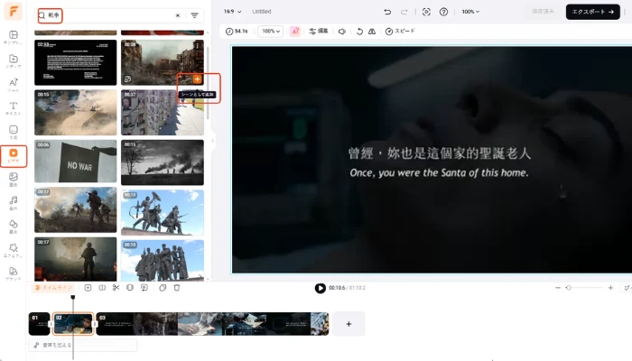Delete the selected scene with trash icon
Screen dimensions: 632x361
pyautogui.click(x=177, y=288)
